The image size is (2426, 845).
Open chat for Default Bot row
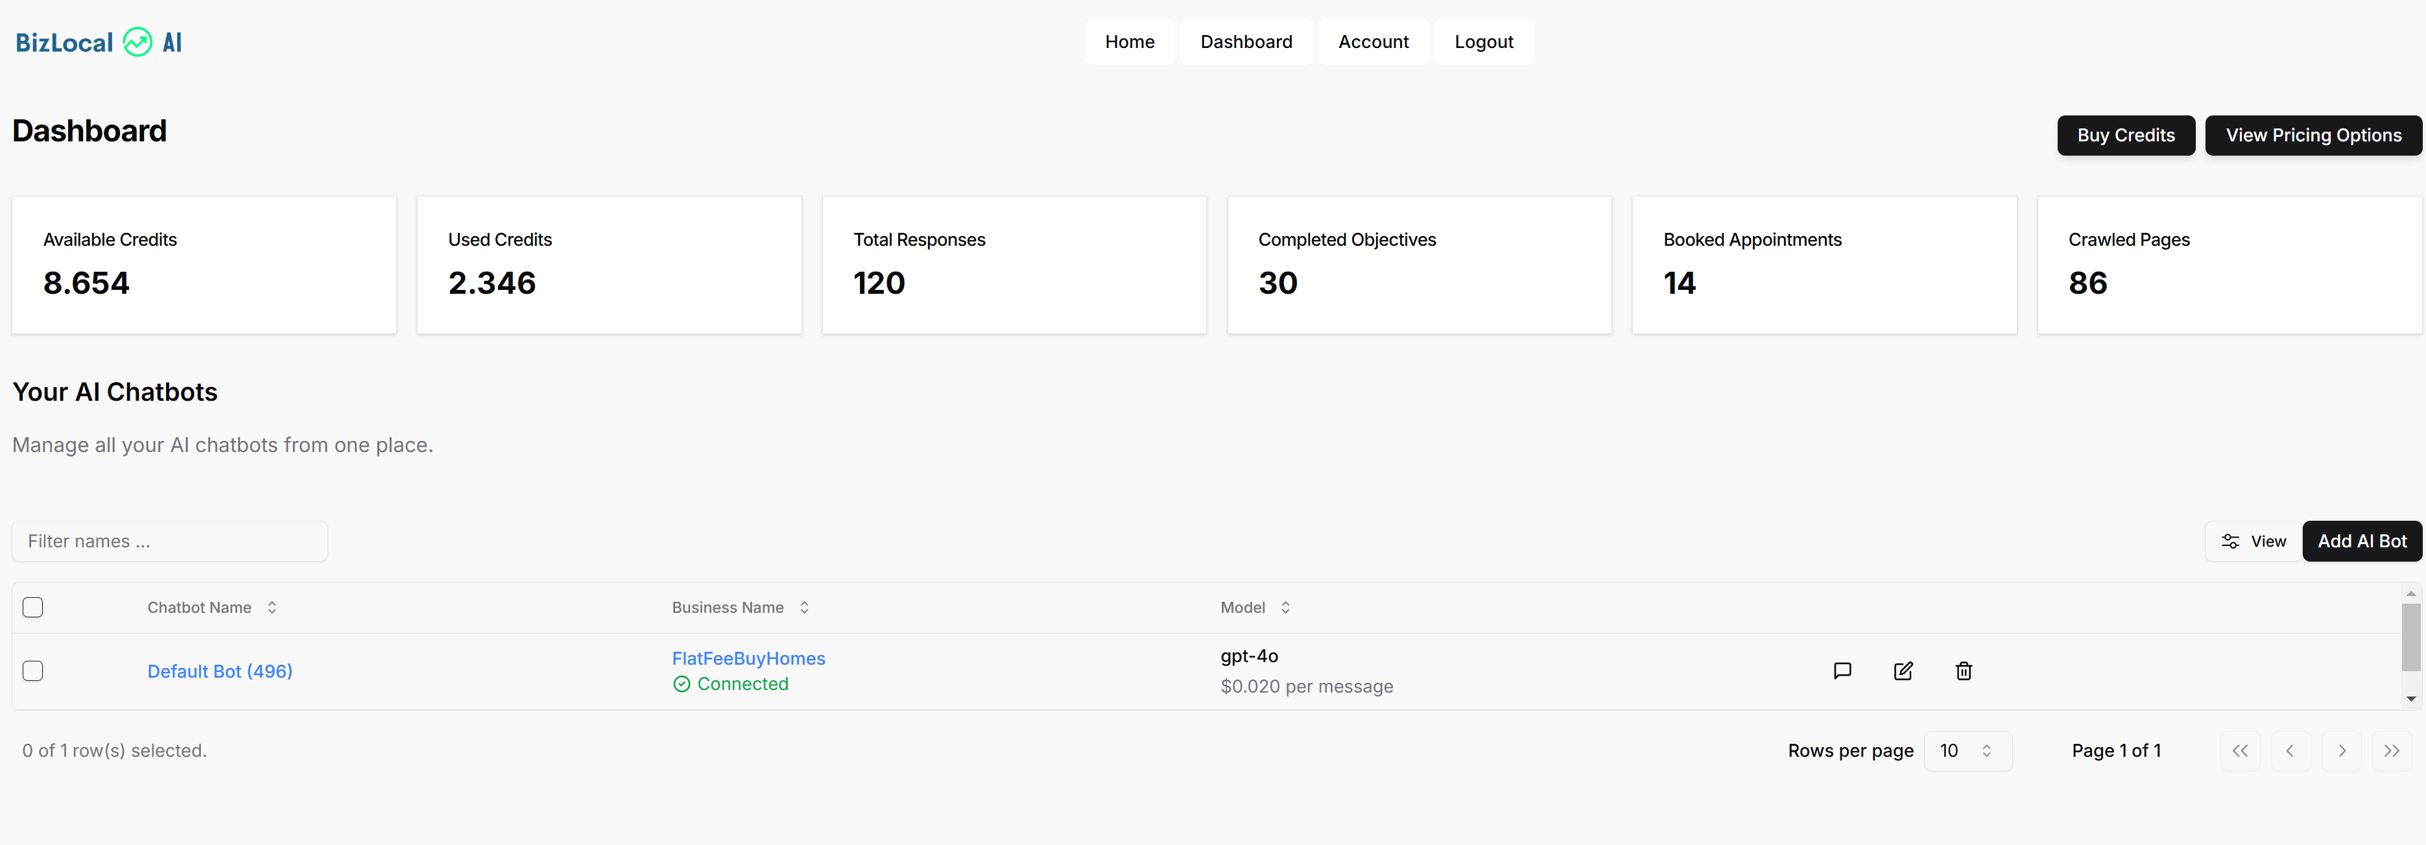pyautogui.click(x=1842, y=671)
